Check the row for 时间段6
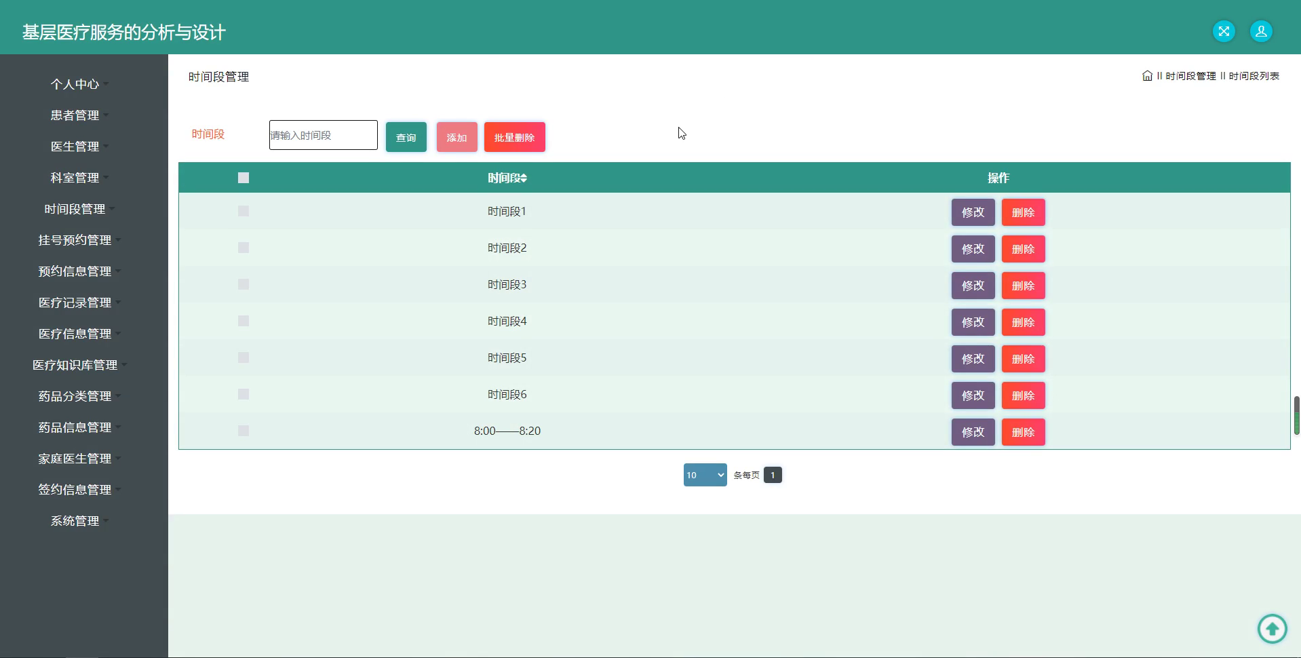The width and height of the screenshot is (1301, 658). pyautogui.click(x=244, y=394)
